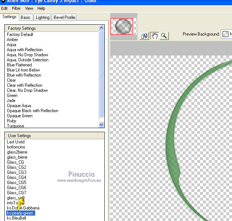
Task: Select Blue with Reflection preset
Action: [24, 75]
